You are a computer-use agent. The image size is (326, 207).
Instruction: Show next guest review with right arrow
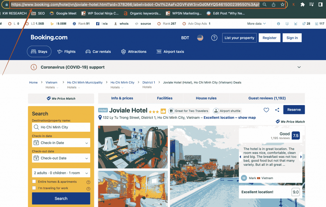(301, 157)
